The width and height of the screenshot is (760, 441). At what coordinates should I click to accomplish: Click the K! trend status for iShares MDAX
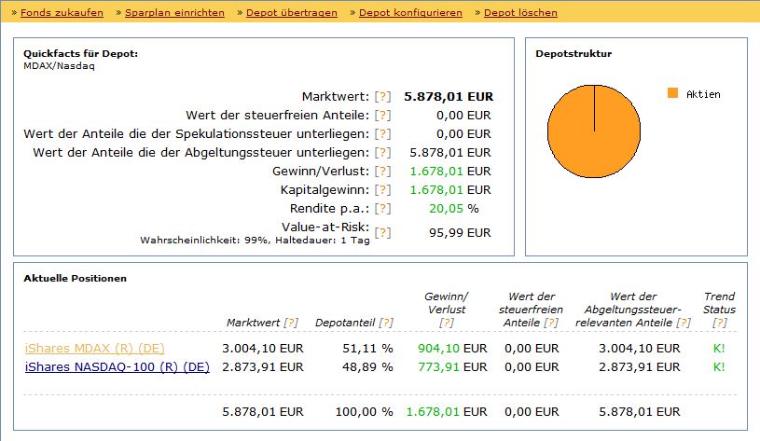(x=719, y=349)
